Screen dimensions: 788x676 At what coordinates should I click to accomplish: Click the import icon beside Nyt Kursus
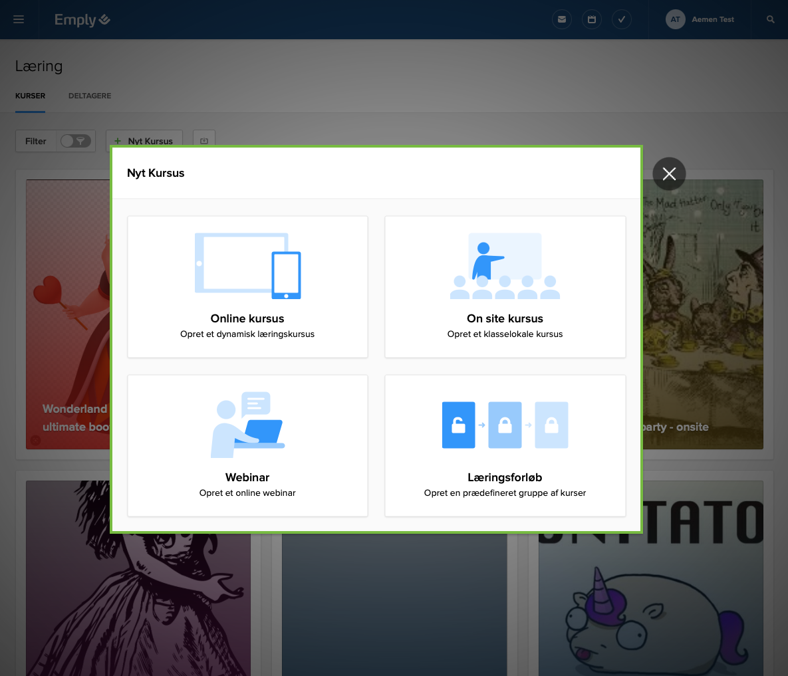[204, 140]
